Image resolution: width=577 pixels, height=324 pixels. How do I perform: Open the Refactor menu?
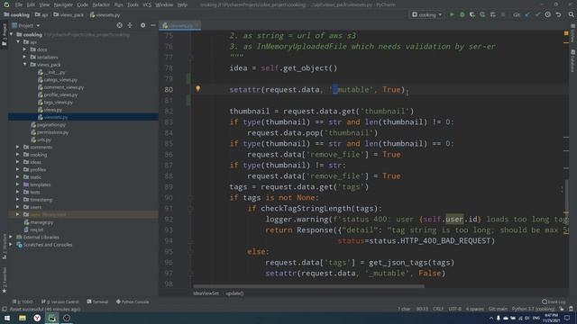coord(101,4)
